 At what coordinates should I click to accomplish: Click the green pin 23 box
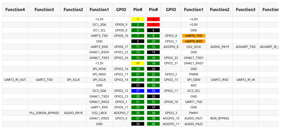point(138,80)
